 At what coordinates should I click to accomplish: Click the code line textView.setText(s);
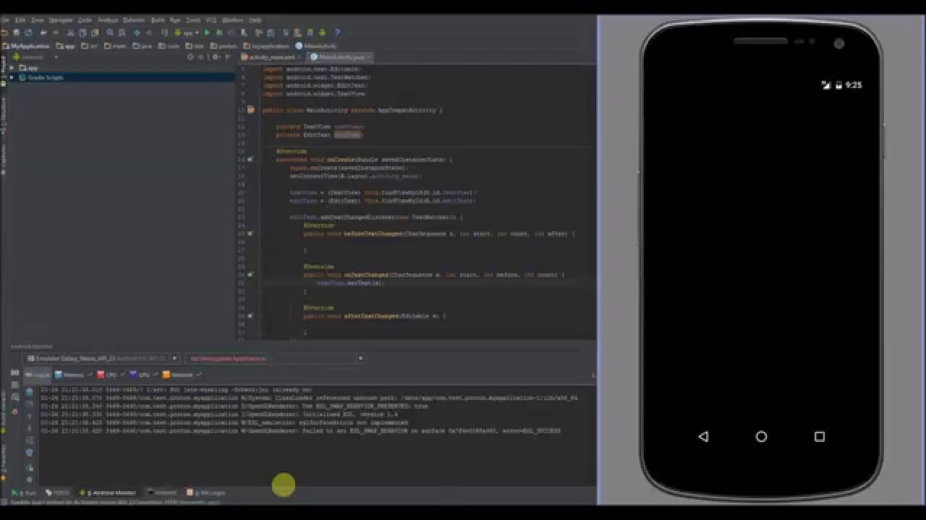(350, 283)
